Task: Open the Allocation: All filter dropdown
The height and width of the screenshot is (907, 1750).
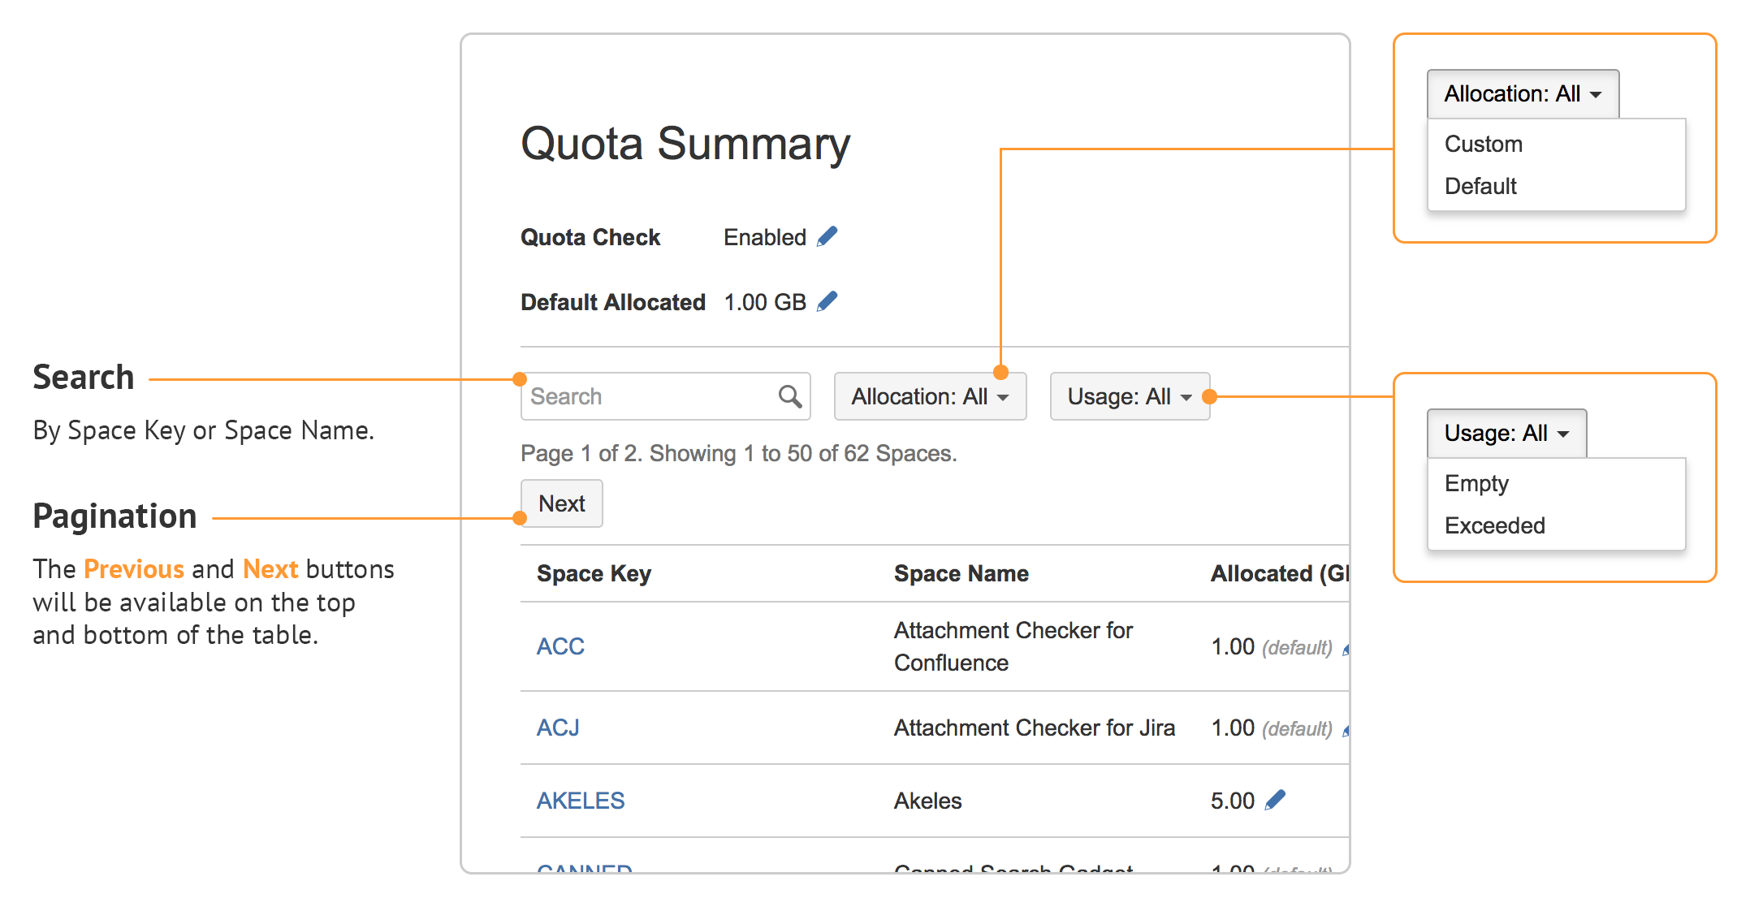Action: pos(930,396)
